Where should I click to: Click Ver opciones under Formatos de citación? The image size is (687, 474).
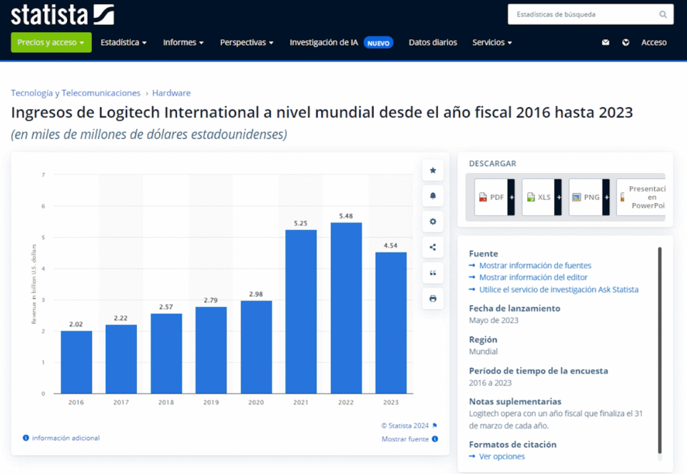(502, 457)
